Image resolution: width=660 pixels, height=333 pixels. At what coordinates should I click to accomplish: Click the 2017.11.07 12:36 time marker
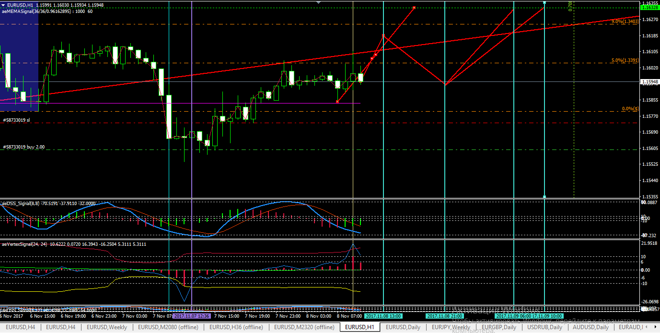point(191,316)
